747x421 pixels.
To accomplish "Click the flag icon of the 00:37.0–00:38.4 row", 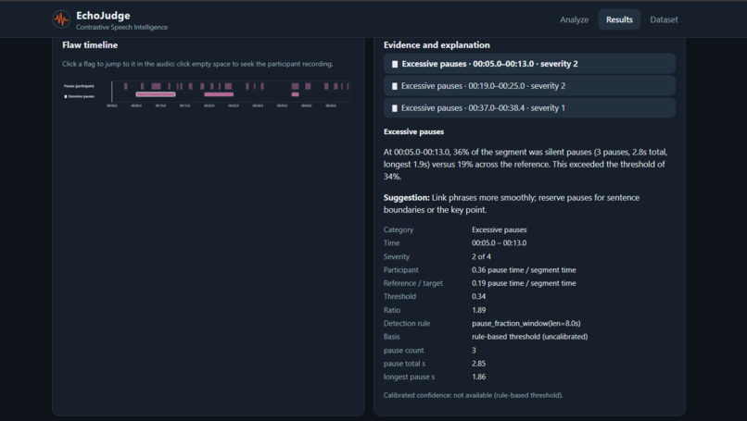I will coord(395,108).
